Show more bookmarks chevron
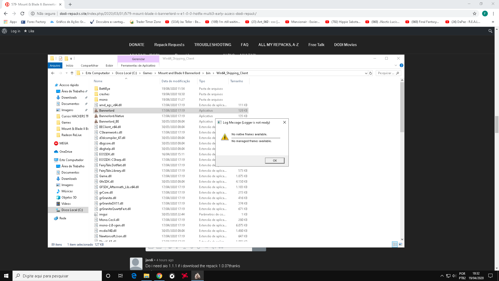The width and height of the screenshot is (499, 281). (493, 22)
